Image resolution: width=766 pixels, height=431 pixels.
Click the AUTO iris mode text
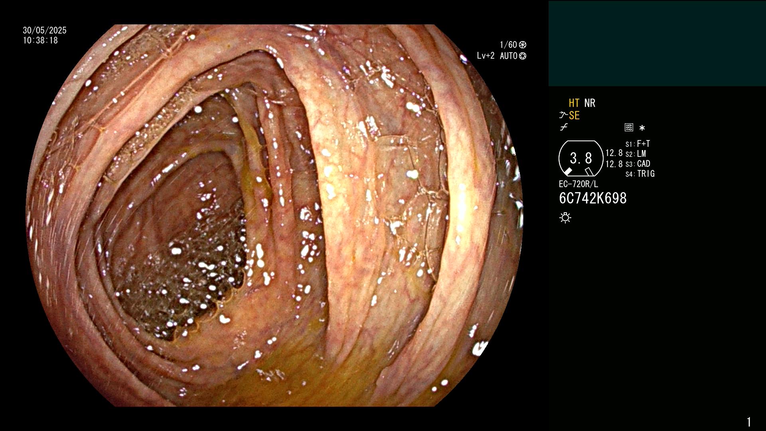509,56
